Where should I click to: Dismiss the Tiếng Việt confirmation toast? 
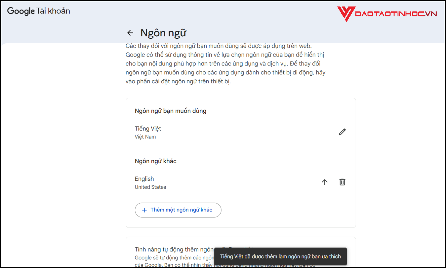tap(280, 256)
